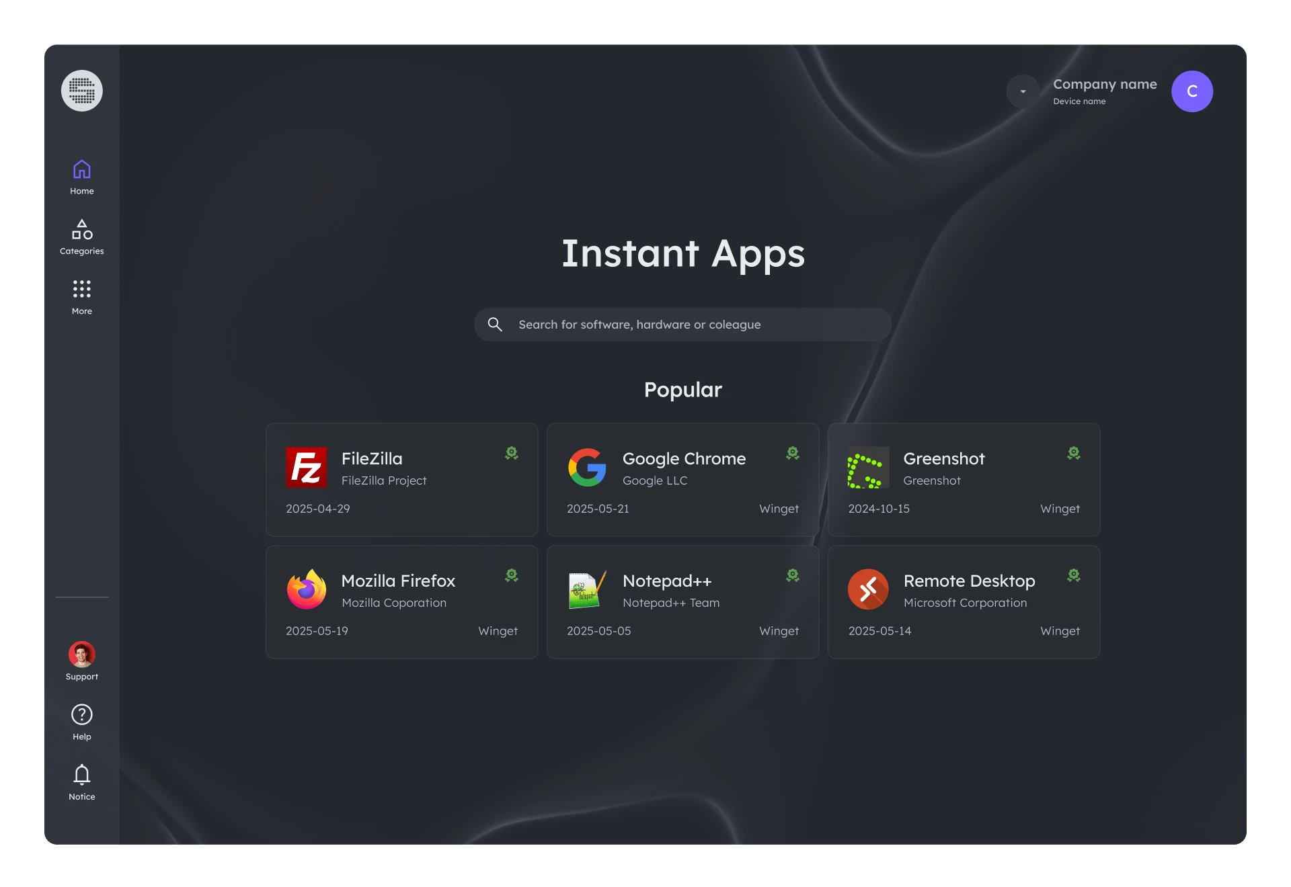Image resolution: width=1291 pixels, height=887 pixels.
Task: Click the date 2024-10-15
Action: [879, 509]
